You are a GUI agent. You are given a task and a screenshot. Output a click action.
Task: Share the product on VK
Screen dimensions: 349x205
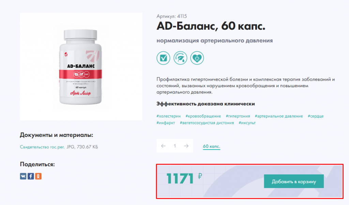(x=23, y=176)
